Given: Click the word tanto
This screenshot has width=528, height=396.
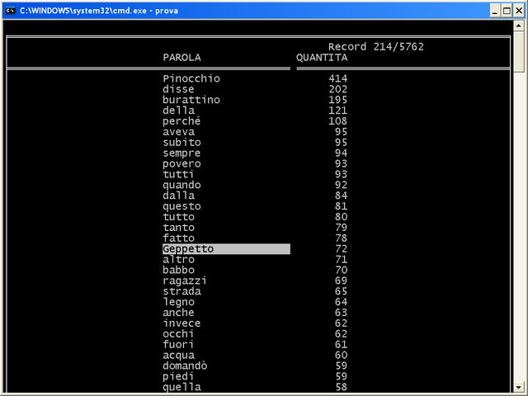Looking at the screenshot, I should [x=178, y=228].
